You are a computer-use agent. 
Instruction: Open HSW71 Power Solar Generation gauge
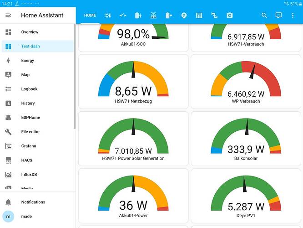click(x=133, y=139)
